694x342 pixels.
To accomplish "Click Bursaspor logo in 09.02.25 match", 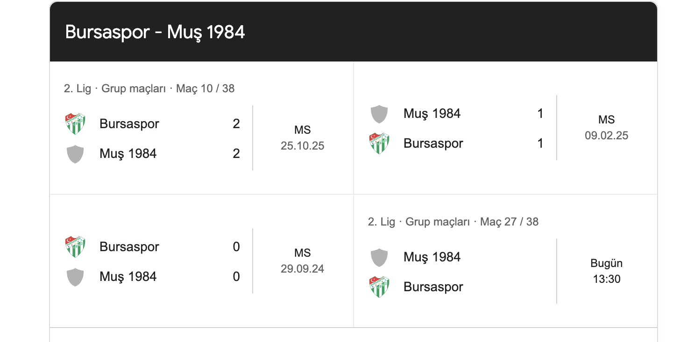I will (379, 144).
